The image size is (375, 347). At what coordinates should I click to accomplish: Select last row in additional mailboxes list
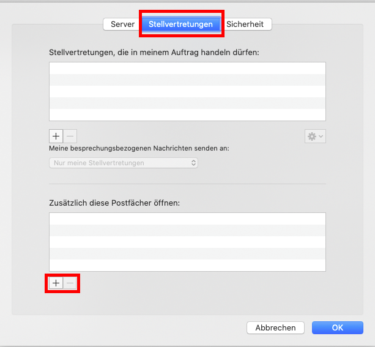[187, 265]
